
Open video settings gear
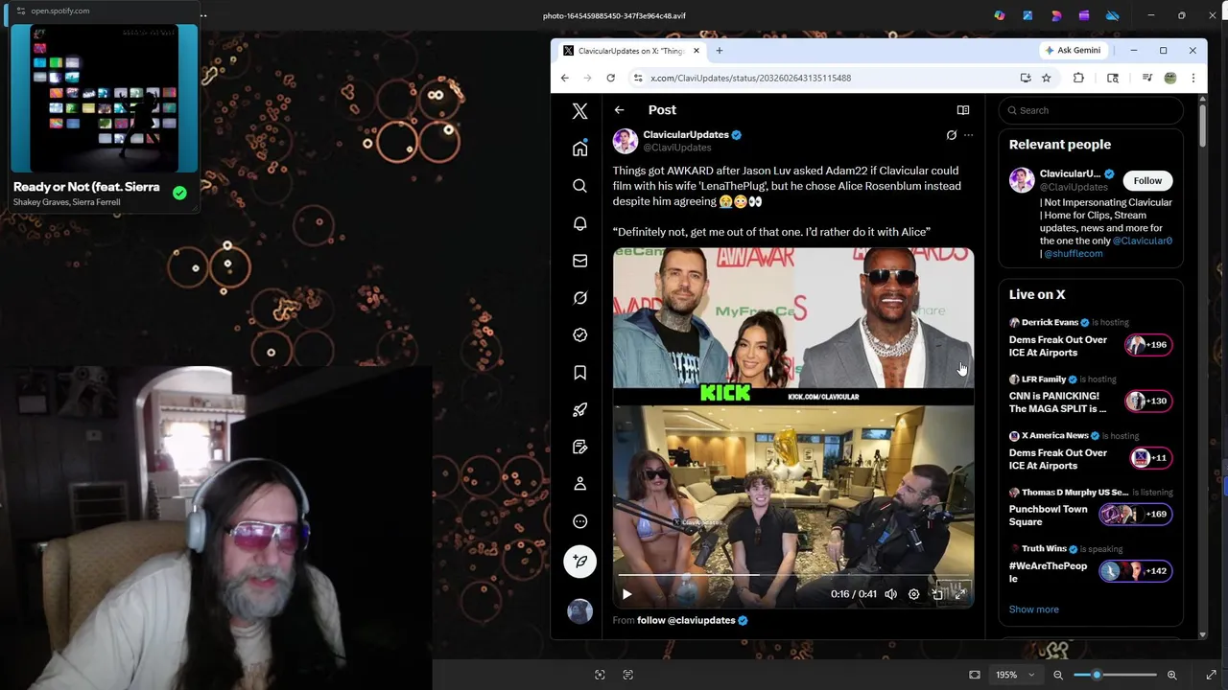tap(913, 594)
